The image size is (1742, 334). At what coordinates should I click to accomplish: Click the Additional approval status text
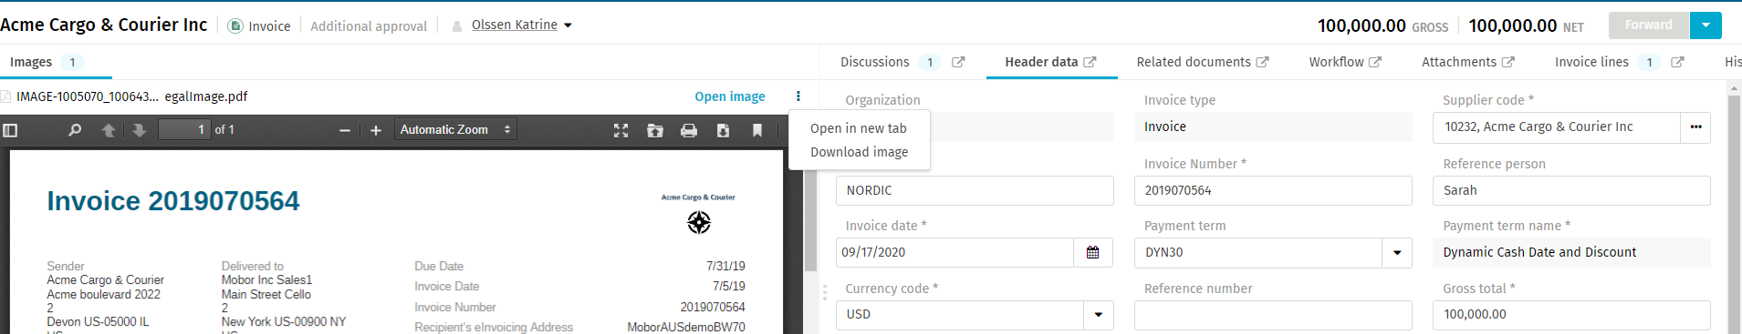369,26
